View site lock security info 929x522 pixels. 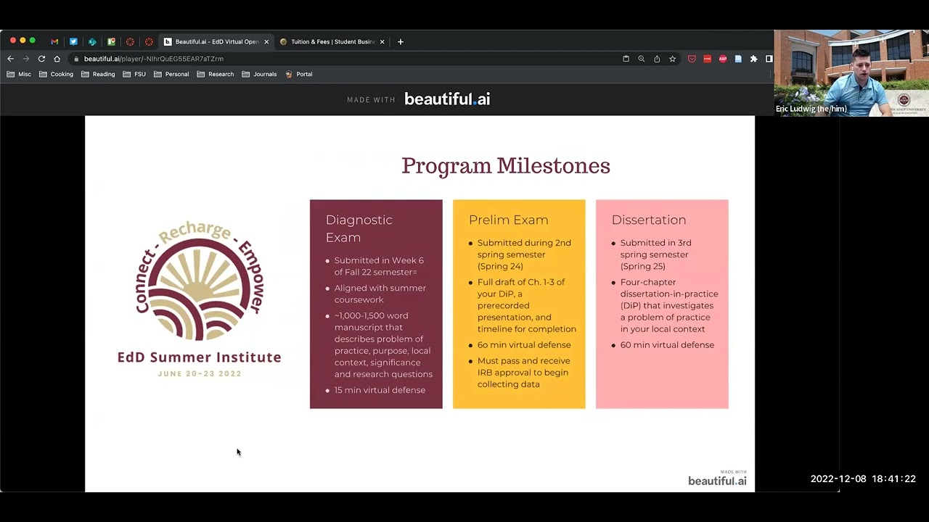coord(76,59)
